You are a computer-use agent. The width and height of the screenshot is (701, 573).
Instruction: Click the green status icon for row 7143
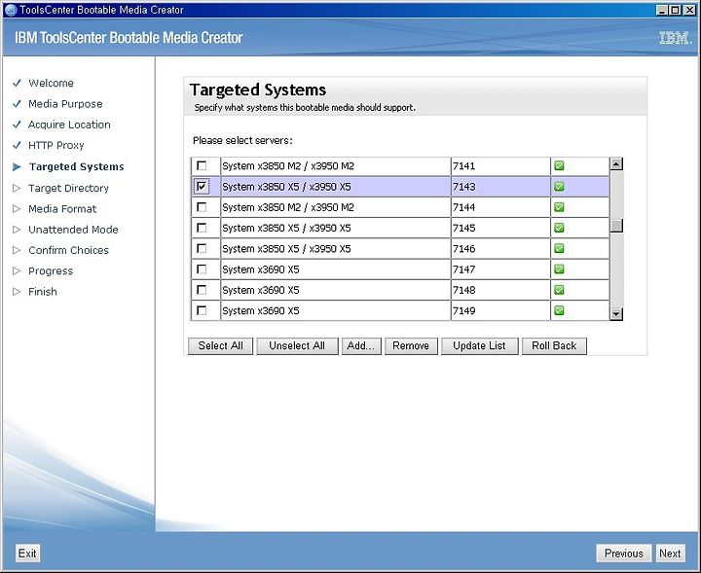coord(559,187)
